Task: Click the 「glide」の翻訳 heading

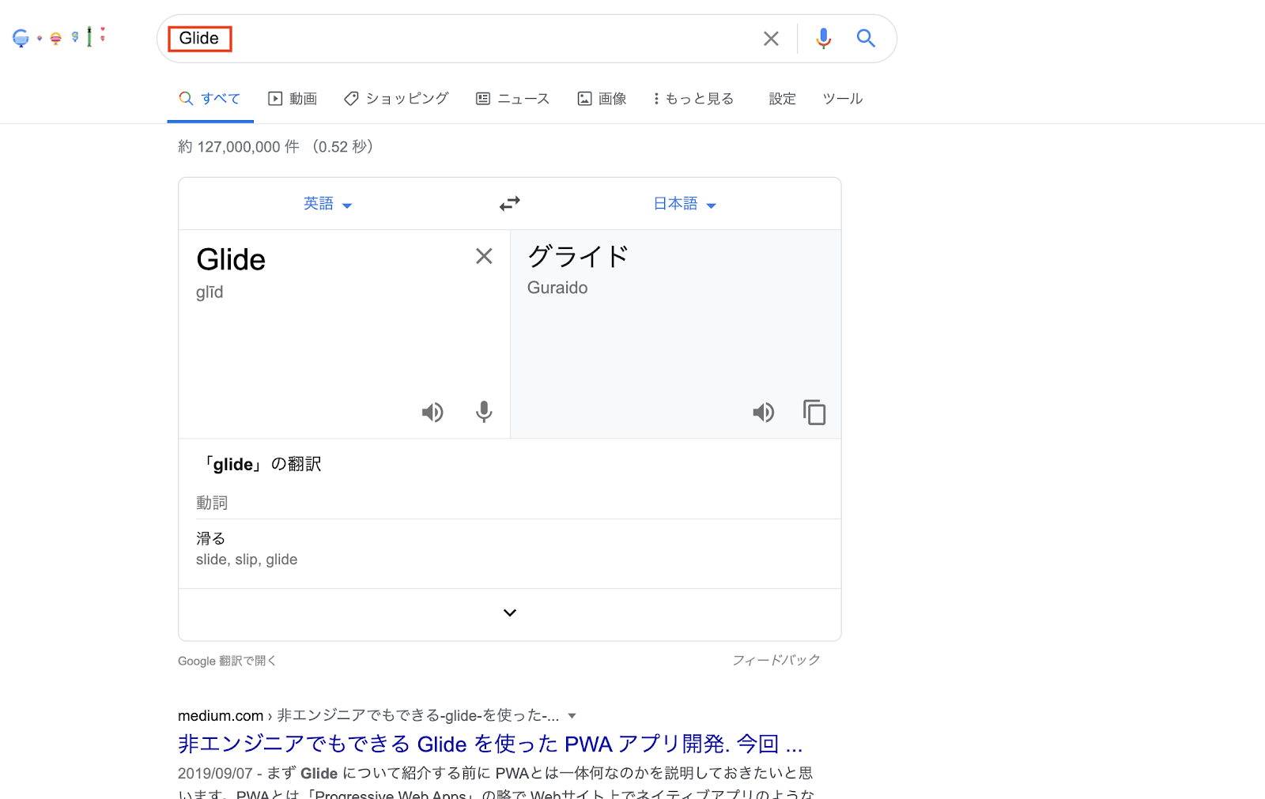Action: 262,464
